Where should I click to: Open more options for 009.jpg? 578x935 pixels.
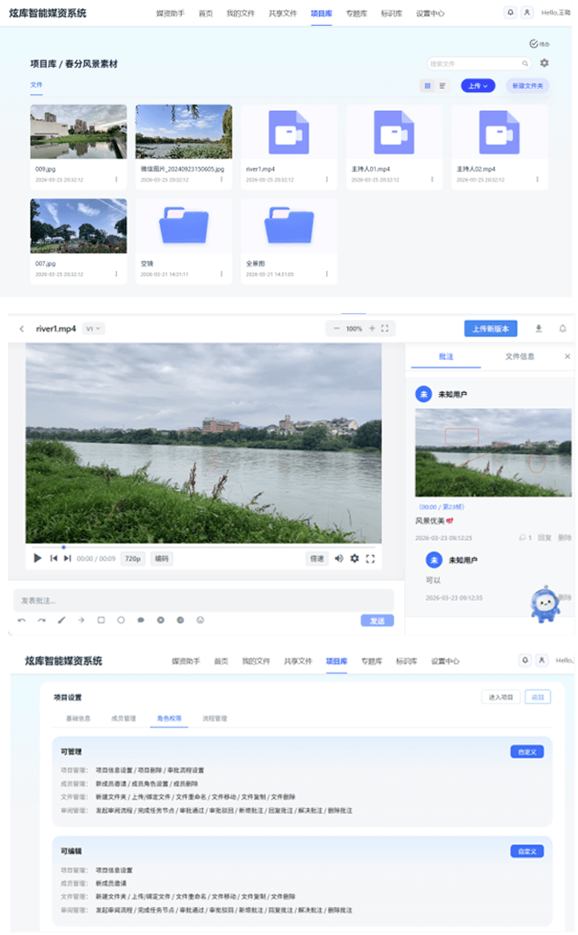pyautogui.click(x=116, y=180)
